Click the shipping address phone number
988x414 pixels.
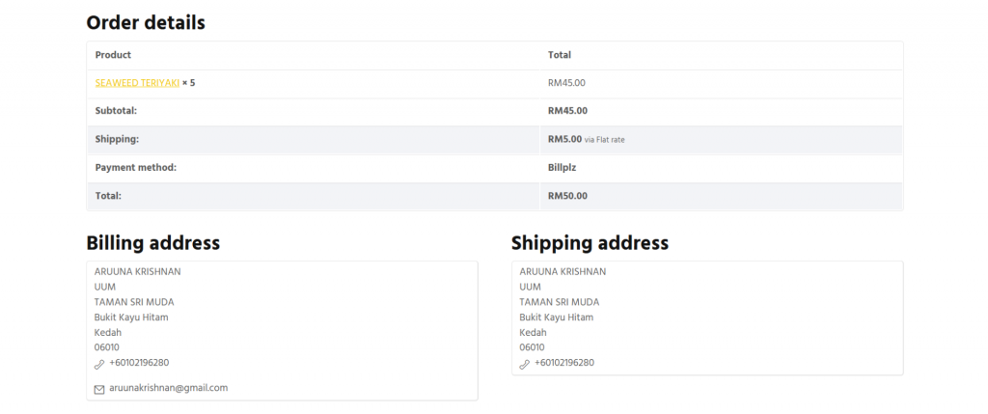564,363
